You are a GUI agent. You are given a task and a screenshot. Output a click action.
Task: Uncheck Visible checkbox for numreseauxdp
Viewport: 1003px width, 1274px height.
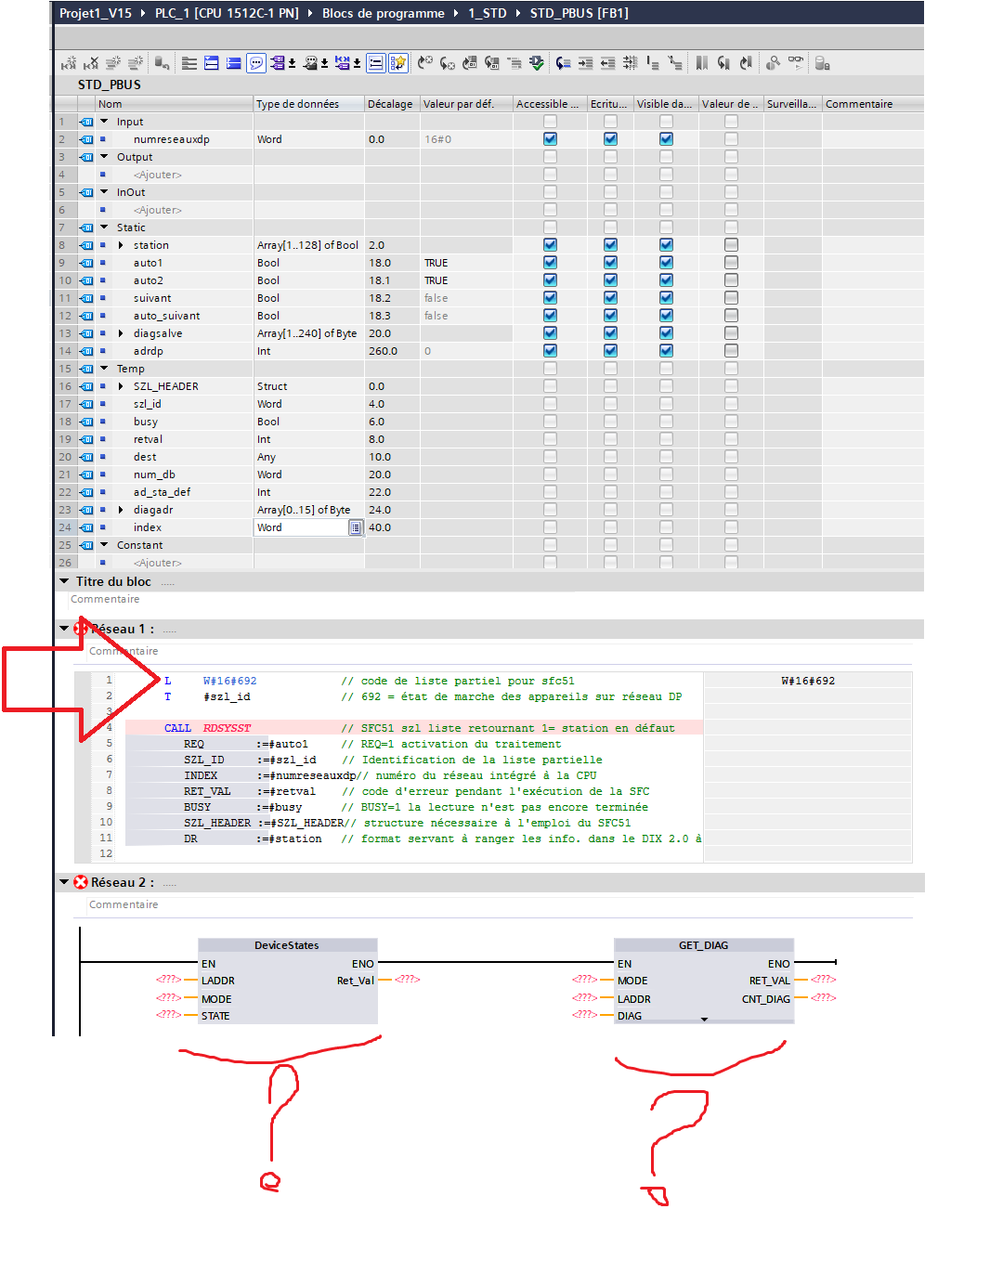[666, 139]
